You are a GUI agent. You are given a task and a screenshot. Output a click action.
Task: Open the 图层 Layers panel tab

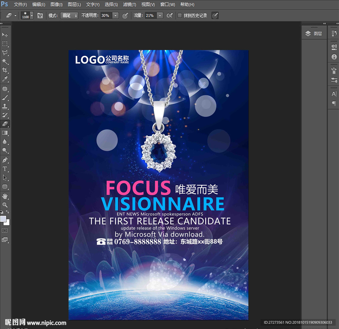(314, 33)
